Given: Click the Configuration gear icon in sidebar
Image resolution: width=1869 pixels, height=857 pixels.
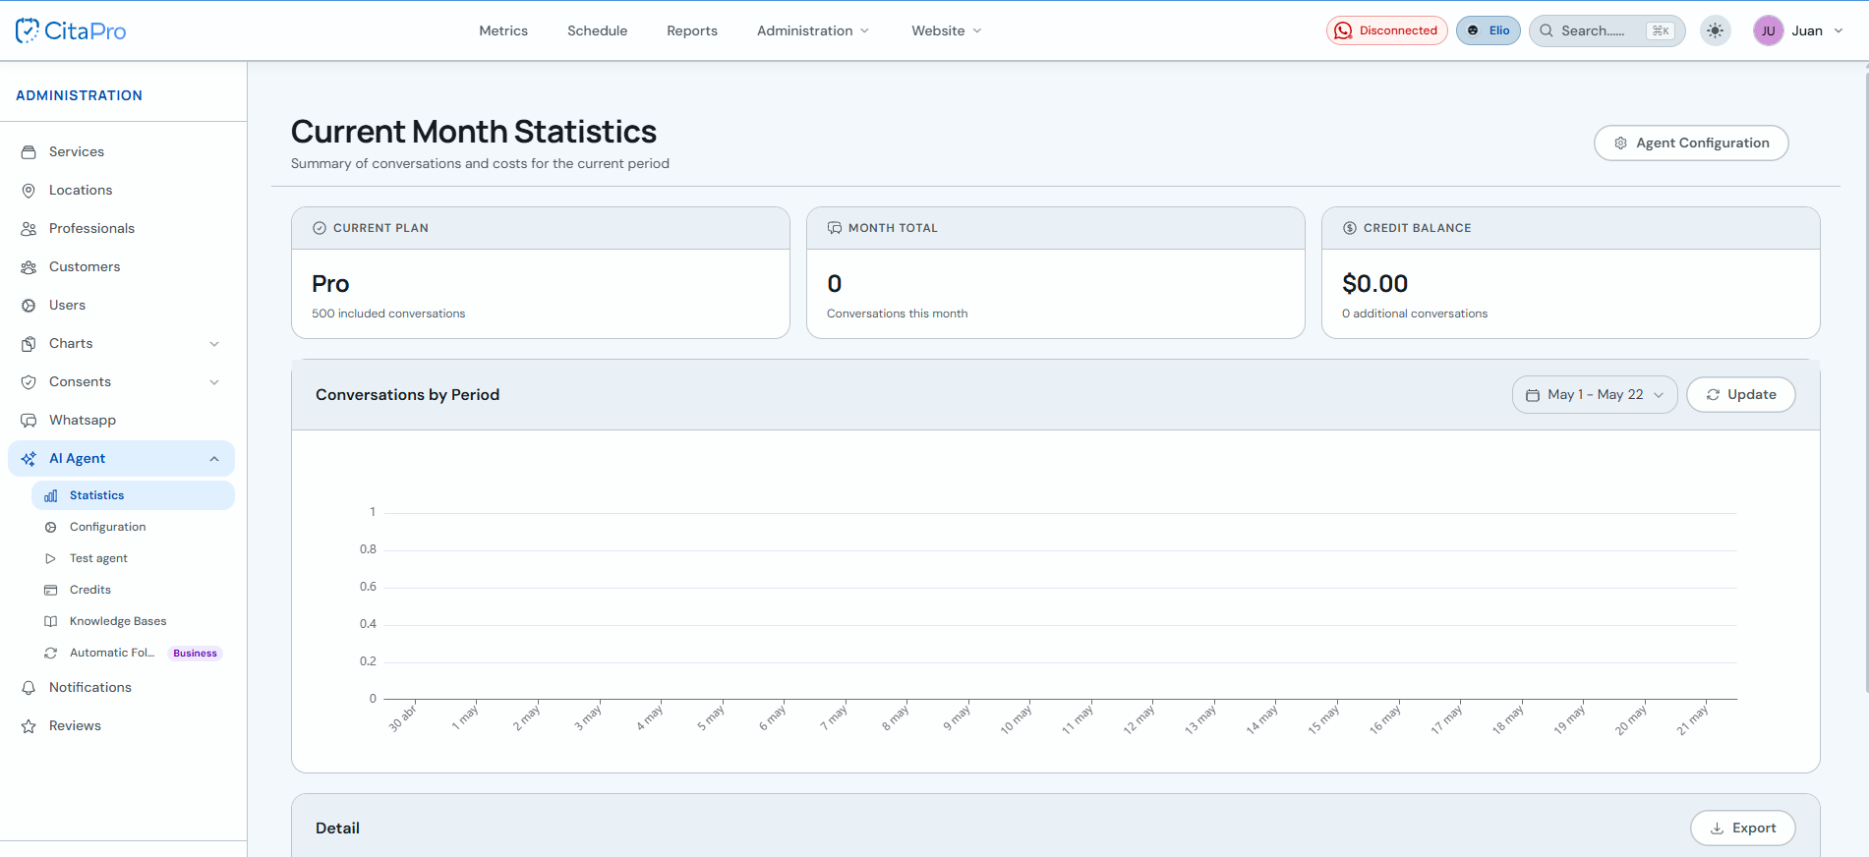Looking at the screenshot, I should click(x=51, y=528).
